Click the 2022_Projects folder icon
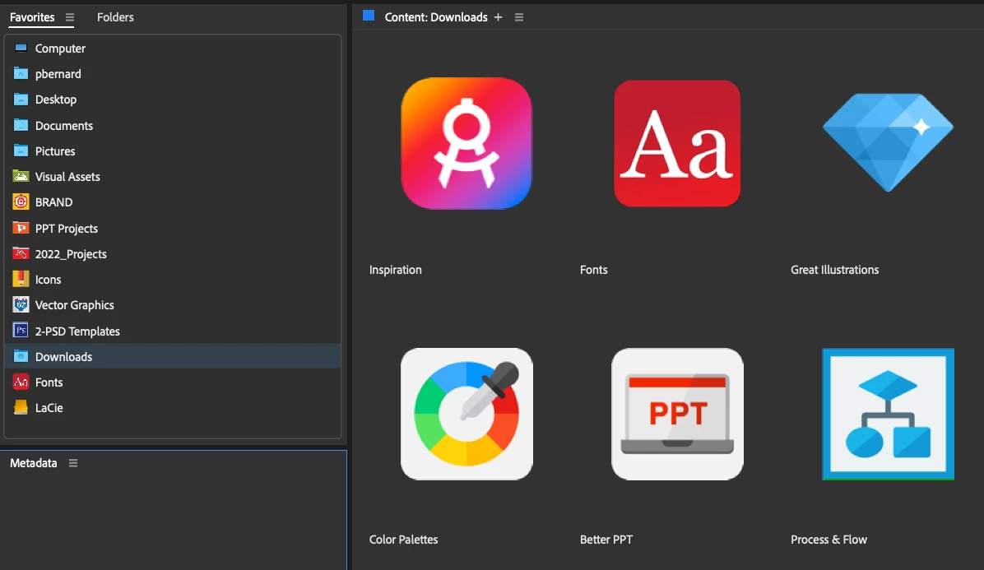984x570 pixels. coord(21,253)
